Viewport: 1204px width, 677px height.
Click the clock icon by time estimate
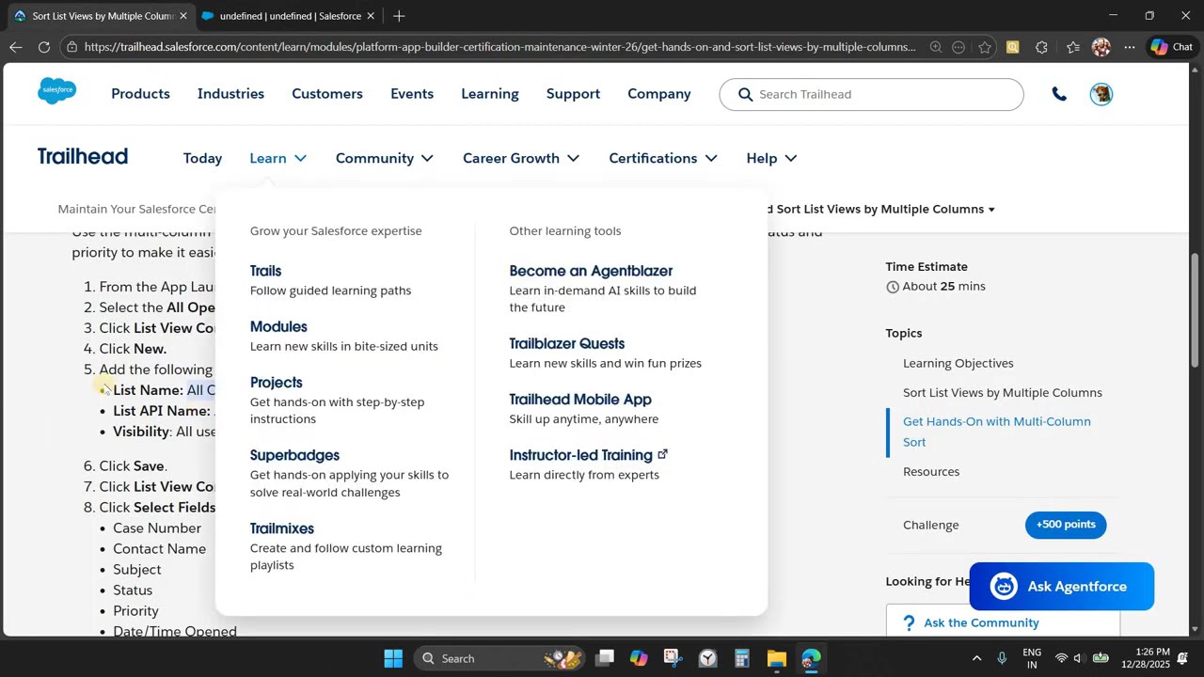click(x=893, y=287)
